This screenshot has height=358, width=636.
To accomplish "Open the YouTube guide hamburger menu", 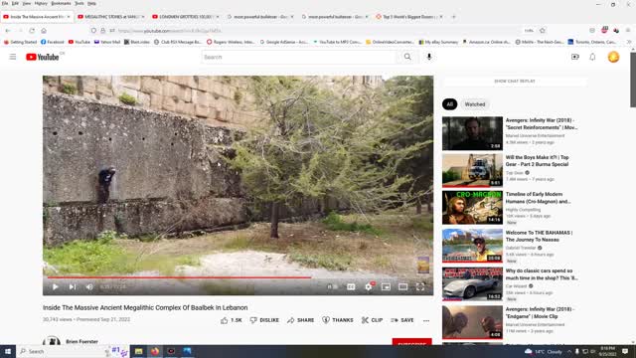I will coord(13,57).
